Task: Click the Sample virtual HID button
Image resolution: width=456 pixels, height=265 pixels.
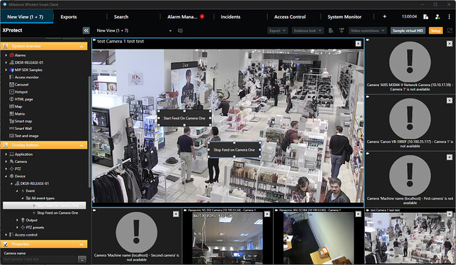Action: pyautogui.click(x=408, y=30)
